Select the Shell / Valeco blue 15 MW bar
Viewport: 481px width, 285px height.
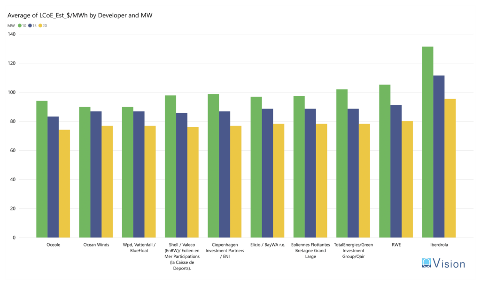click(182, 176)
